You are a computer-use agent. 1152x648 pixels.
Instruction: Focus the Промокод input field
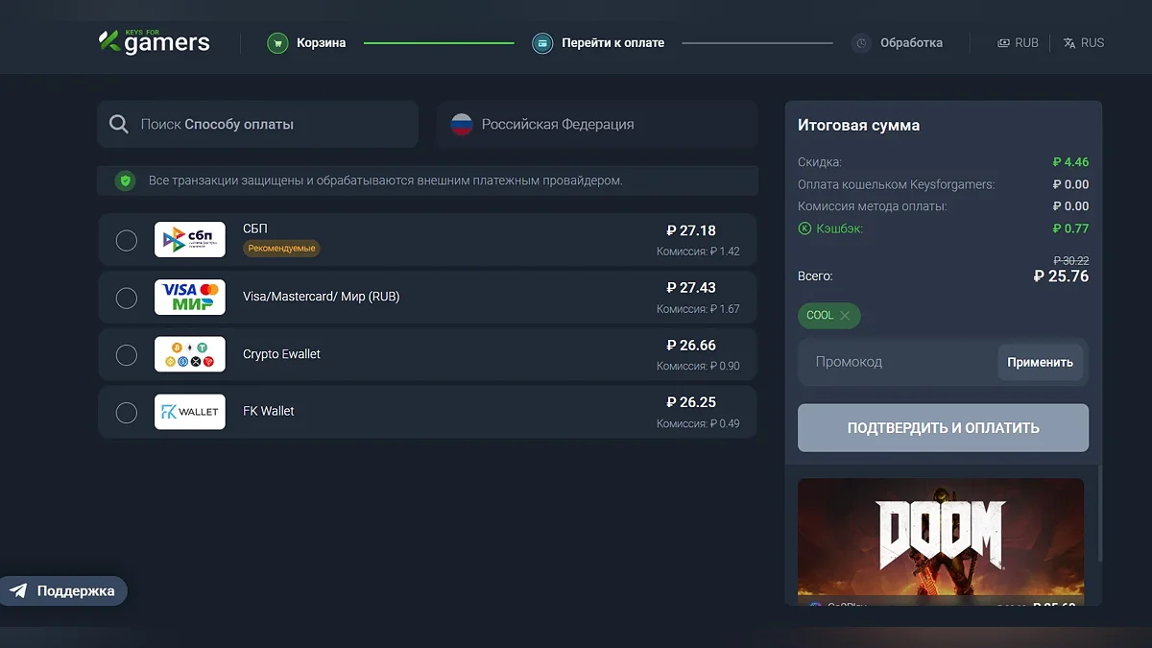tap(898, 363)
